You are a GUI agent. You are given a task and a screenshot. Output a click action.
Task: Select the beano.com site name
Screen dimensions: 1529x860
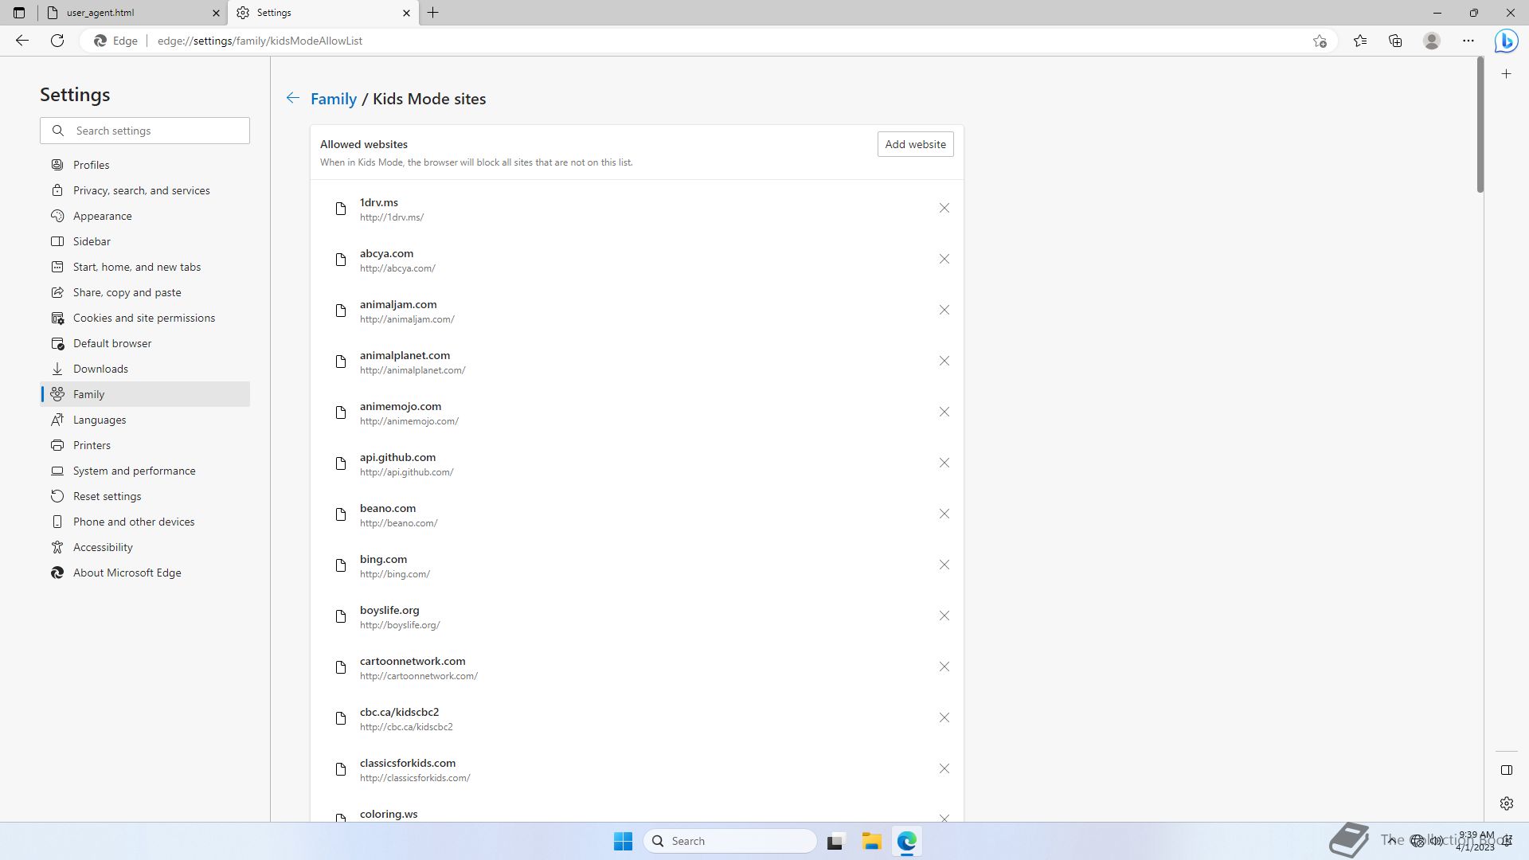click(x=388, y=508)
